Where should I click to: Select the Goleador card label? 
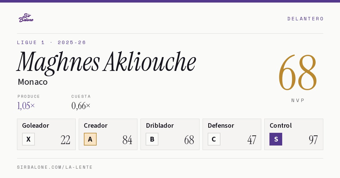(x=35, y=125)
